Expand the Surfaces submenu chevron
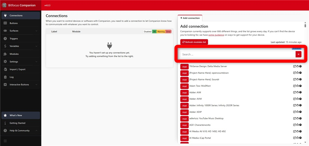This screenshot has width=309, height=146. [x=36, y=31]
